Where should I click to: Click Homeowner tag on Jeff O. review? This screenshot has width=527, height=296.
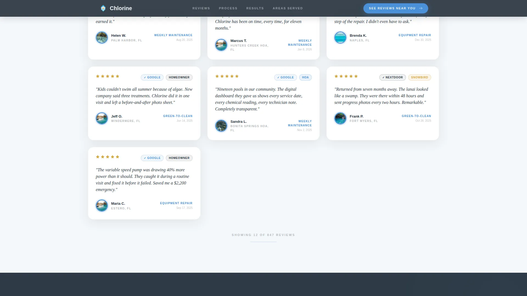(x=179, y=78)
